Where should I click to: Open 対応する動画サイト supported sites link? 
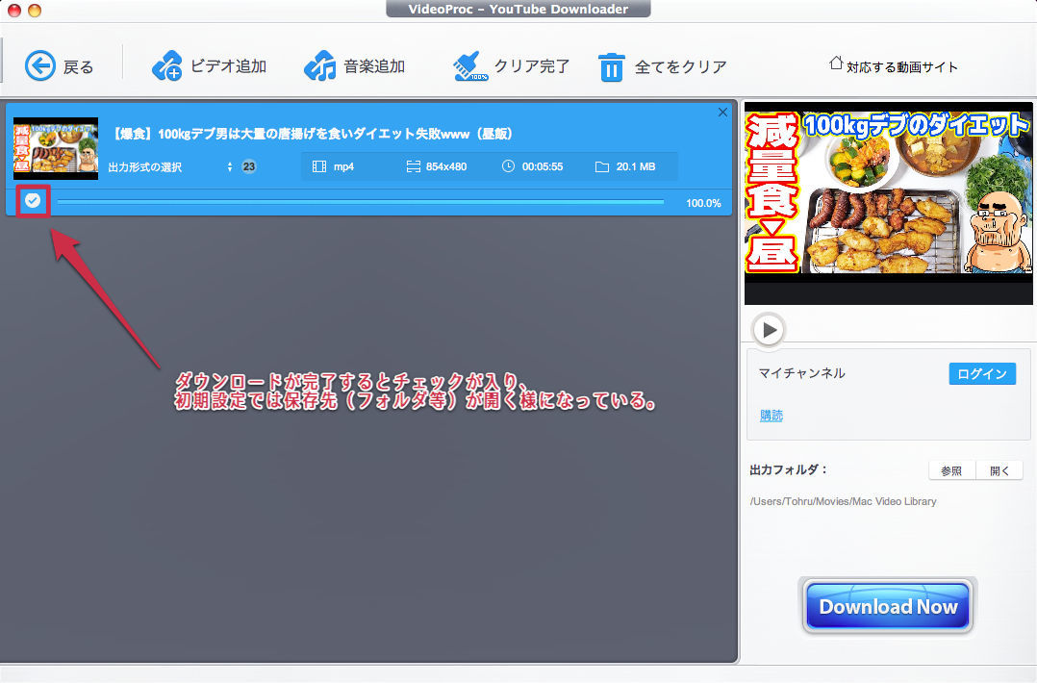pyautogui.click(x=893, y=65)
